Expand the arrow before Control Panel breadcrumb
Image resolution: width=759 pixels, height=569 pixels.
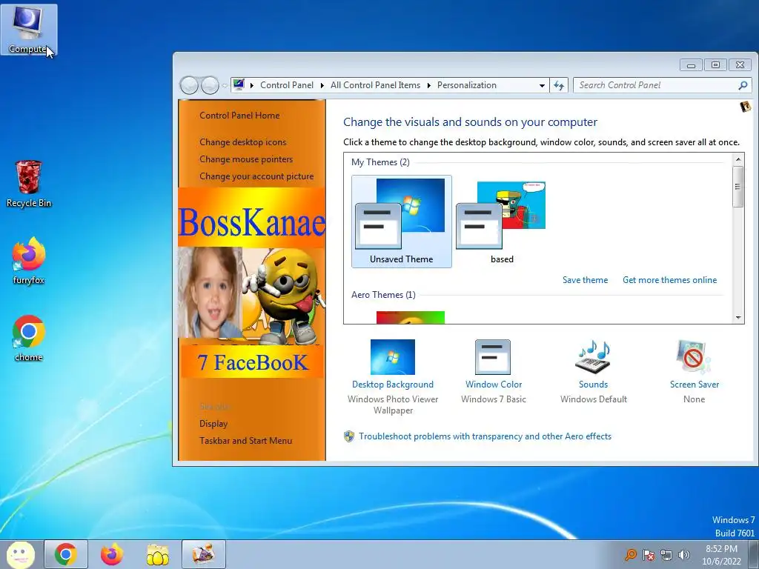click(252, 86)
